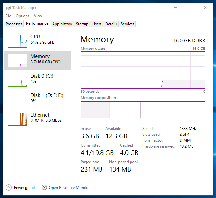
Task: Click the Task Manager title bar icon
Action: coord(8,8)
